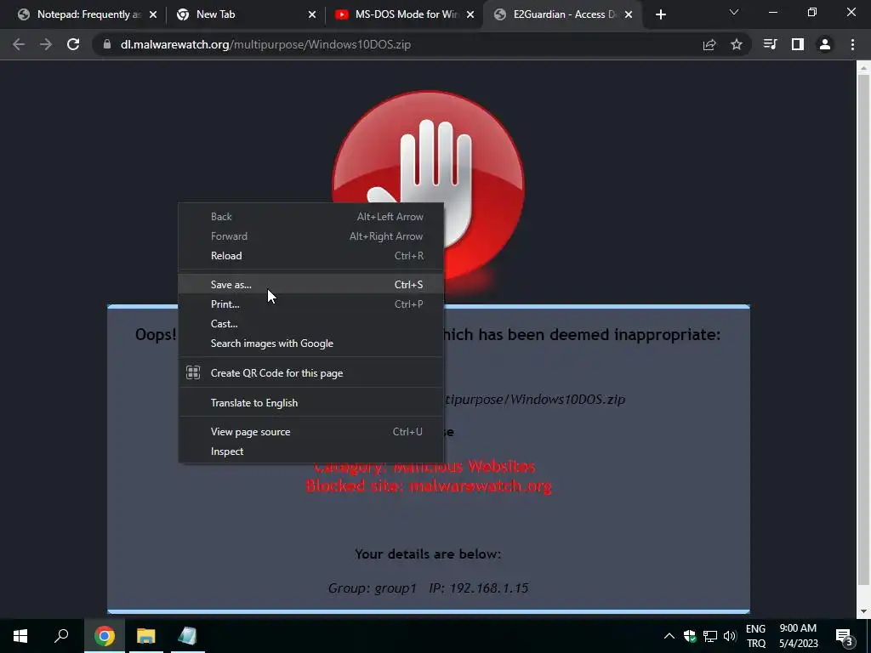This screenshot has width=871, height=653.
Task: Choose Reload in context menu
Action: pyautogui.click(x=310, y=256)
